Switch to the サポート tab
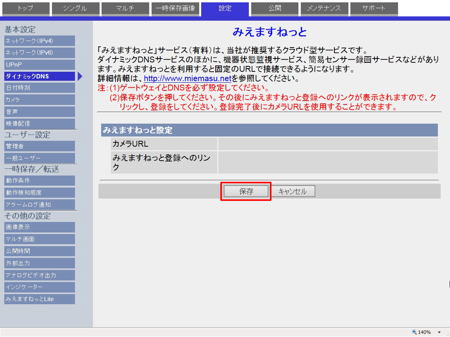 (374, 8)
